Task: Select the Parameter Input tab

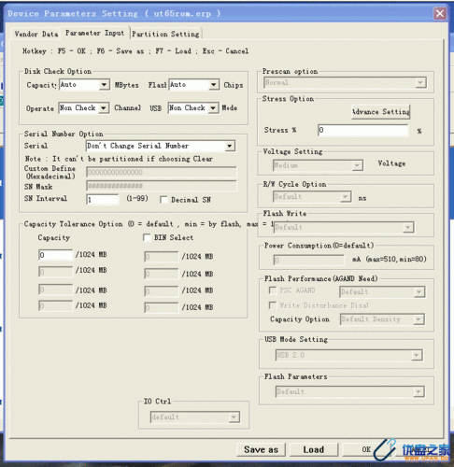Action: point(94,33)
